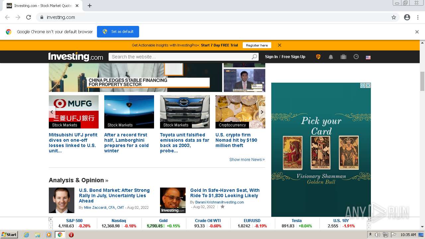Open the Windows Start menu
The image size is (425, 239).
point(9,235)
